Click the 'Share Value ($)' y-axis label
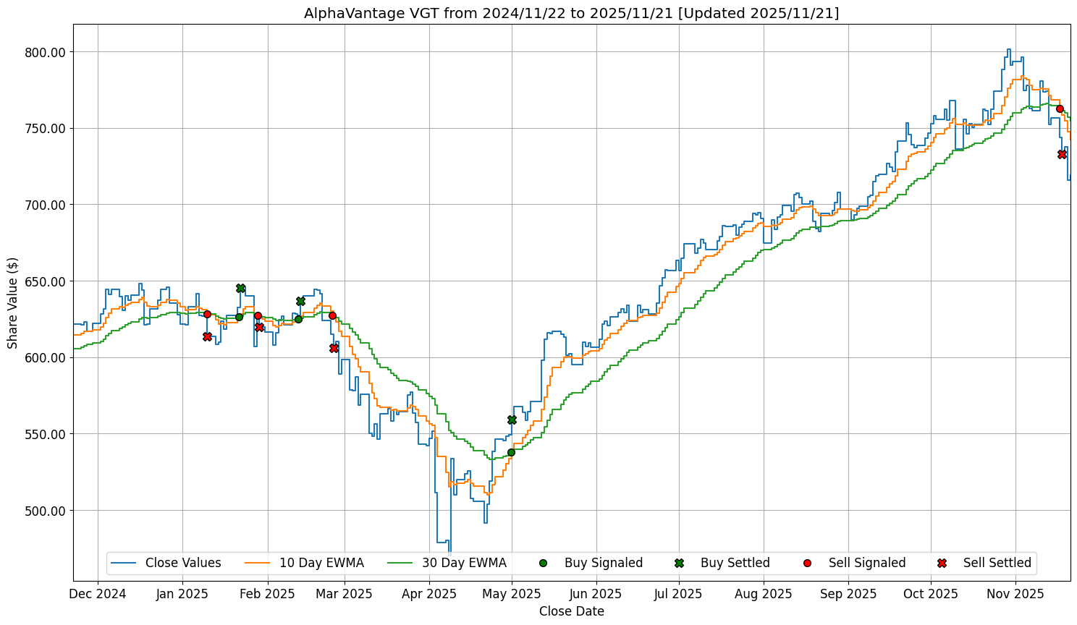Screen dimensions: 1077x625 coord(12,302)
